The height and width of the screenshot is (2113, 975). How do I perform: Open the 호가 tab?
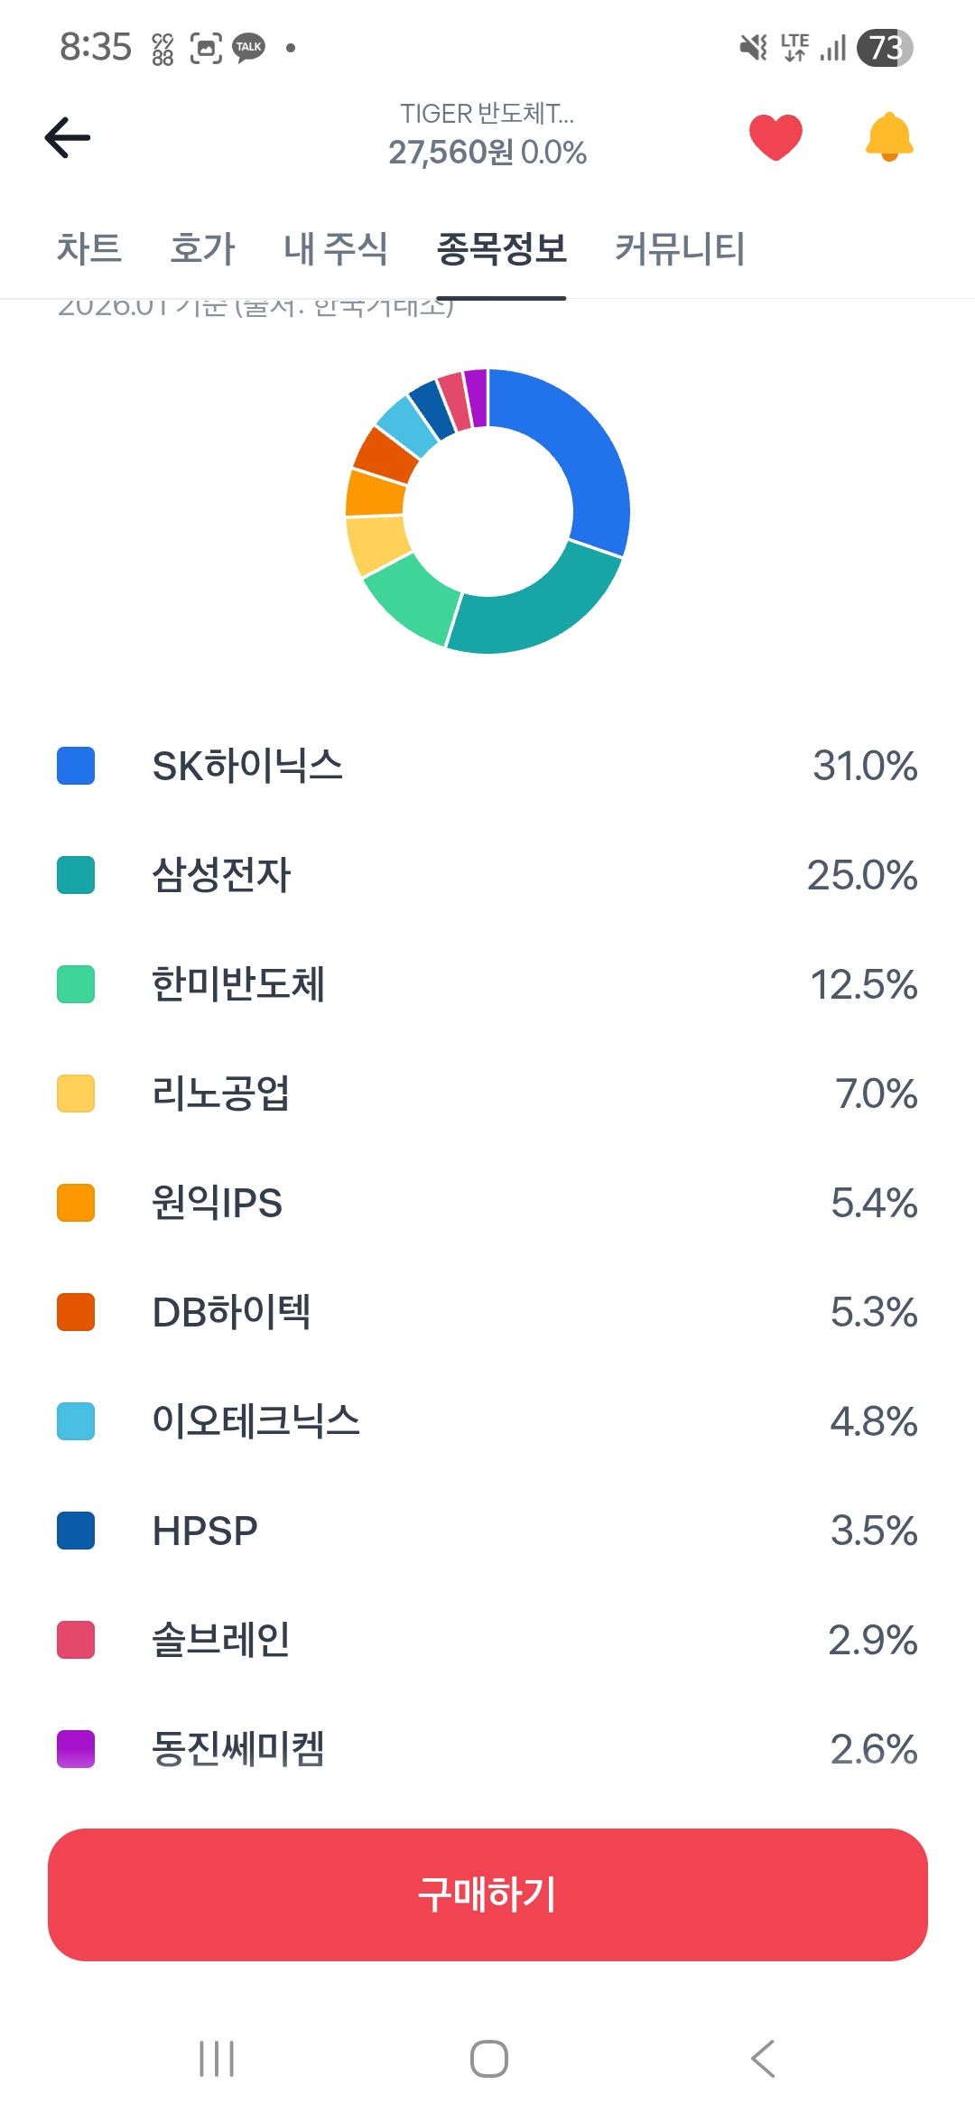point(202,248)
